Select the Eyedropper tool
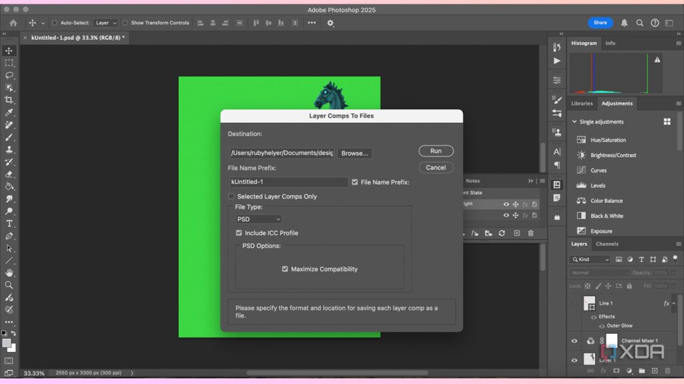Image resolution: width=684 pixels, height=384 pixels. [9, 113]
